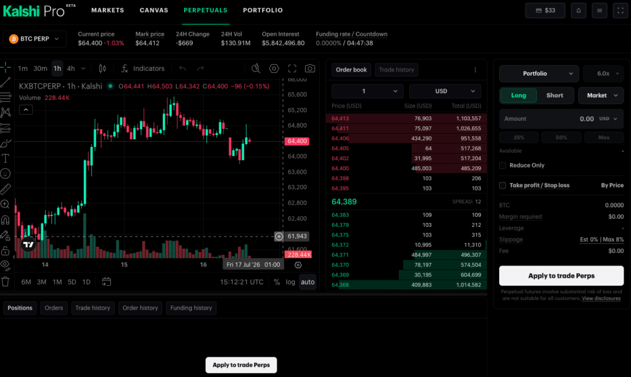The height and width of the screenshot is (377, 631).
Task: Hide all drawings using eye icon
Action: pos(5,265)
